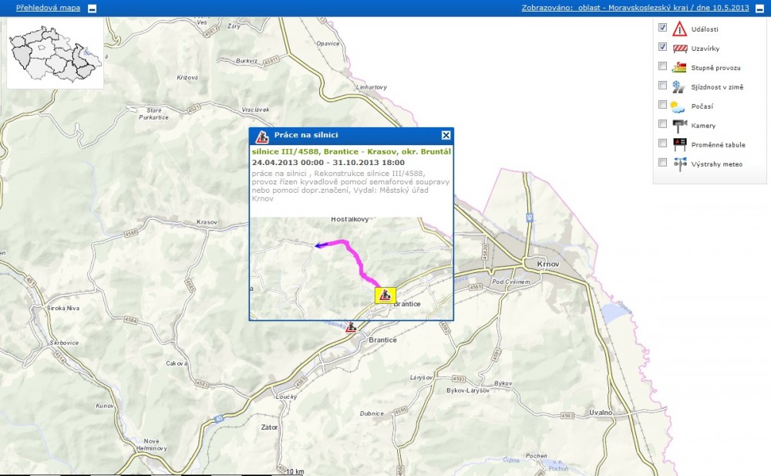The height and width of the screenshot is (476, 771).
Task: Open Zobrazováno oblast Moravskoslezský kraj link
Action: (635, 8)
